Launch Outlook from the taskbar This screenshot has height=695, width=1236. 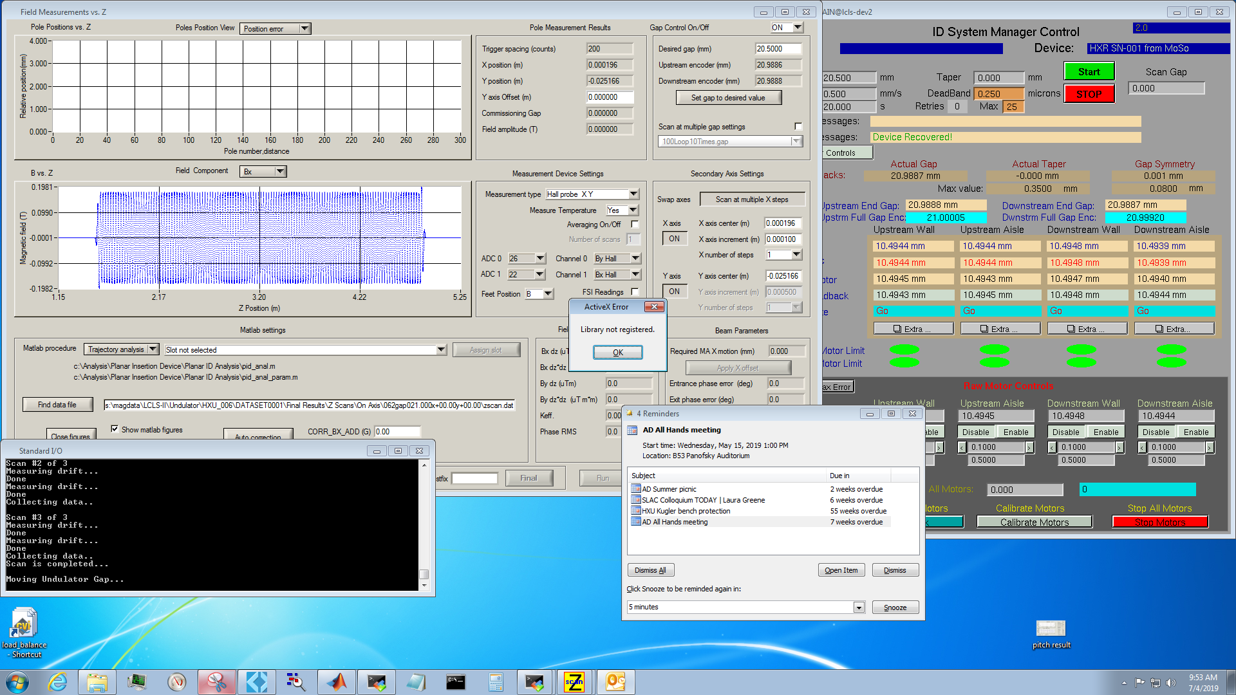[615, 682]
